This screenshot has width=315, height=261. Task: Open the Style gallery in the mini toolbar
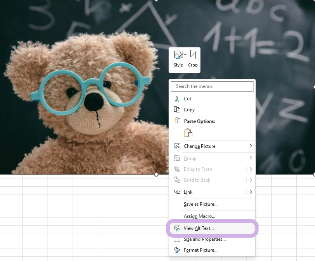click(179, 59)
